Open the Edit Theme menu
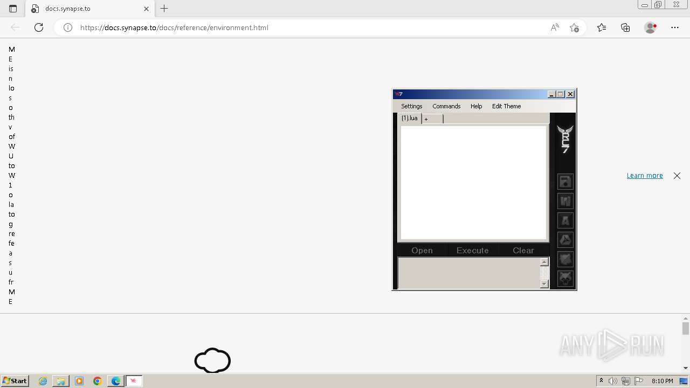 pyautogui.click(x=506, y=106)
